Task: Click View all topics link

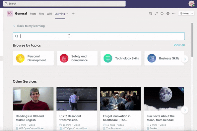Action: coord(179,45)
